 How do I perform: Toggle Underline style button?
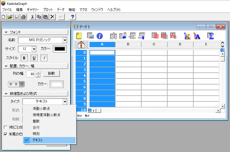34,58
